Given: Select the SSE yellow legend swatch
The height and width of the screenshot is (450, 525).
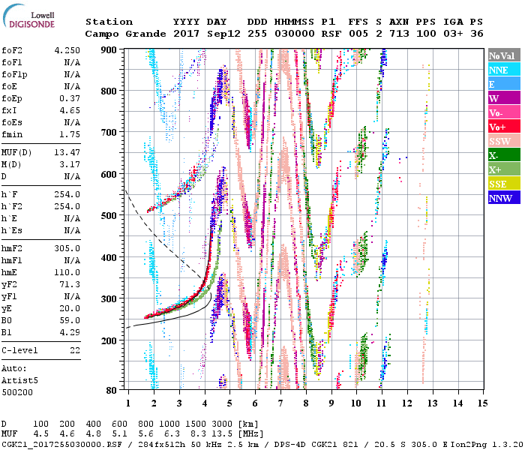Looking at the screenshot, I should pos(504,184).
